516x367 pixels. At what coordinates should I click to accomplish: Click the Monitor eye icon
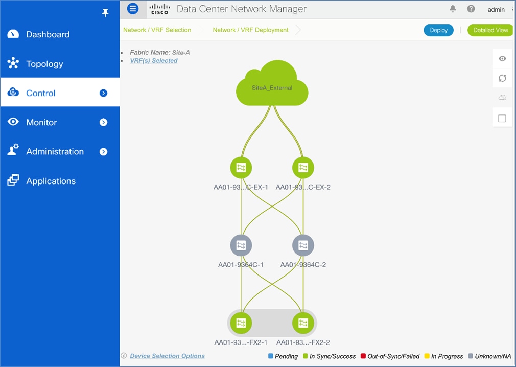[x=13, y=122]
